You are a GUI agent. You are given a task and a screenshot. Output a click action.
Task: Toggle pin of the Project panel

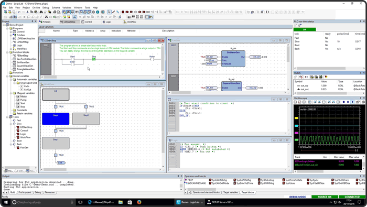[33, 21]
